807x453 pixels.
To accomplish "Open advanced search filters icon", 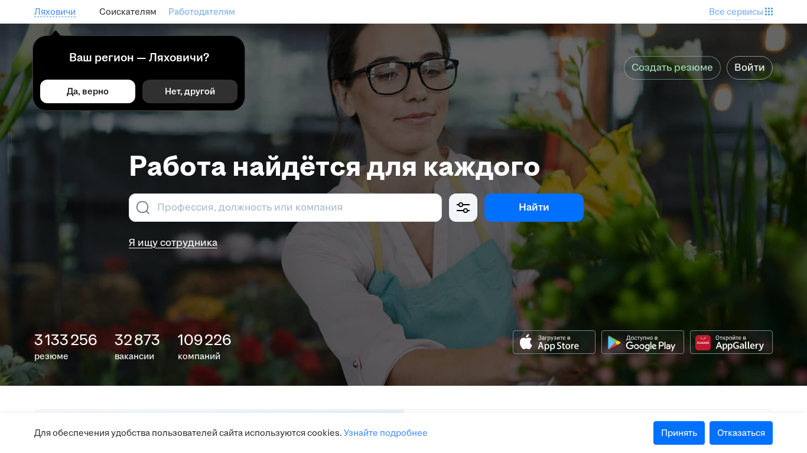I will click(463, 208).
